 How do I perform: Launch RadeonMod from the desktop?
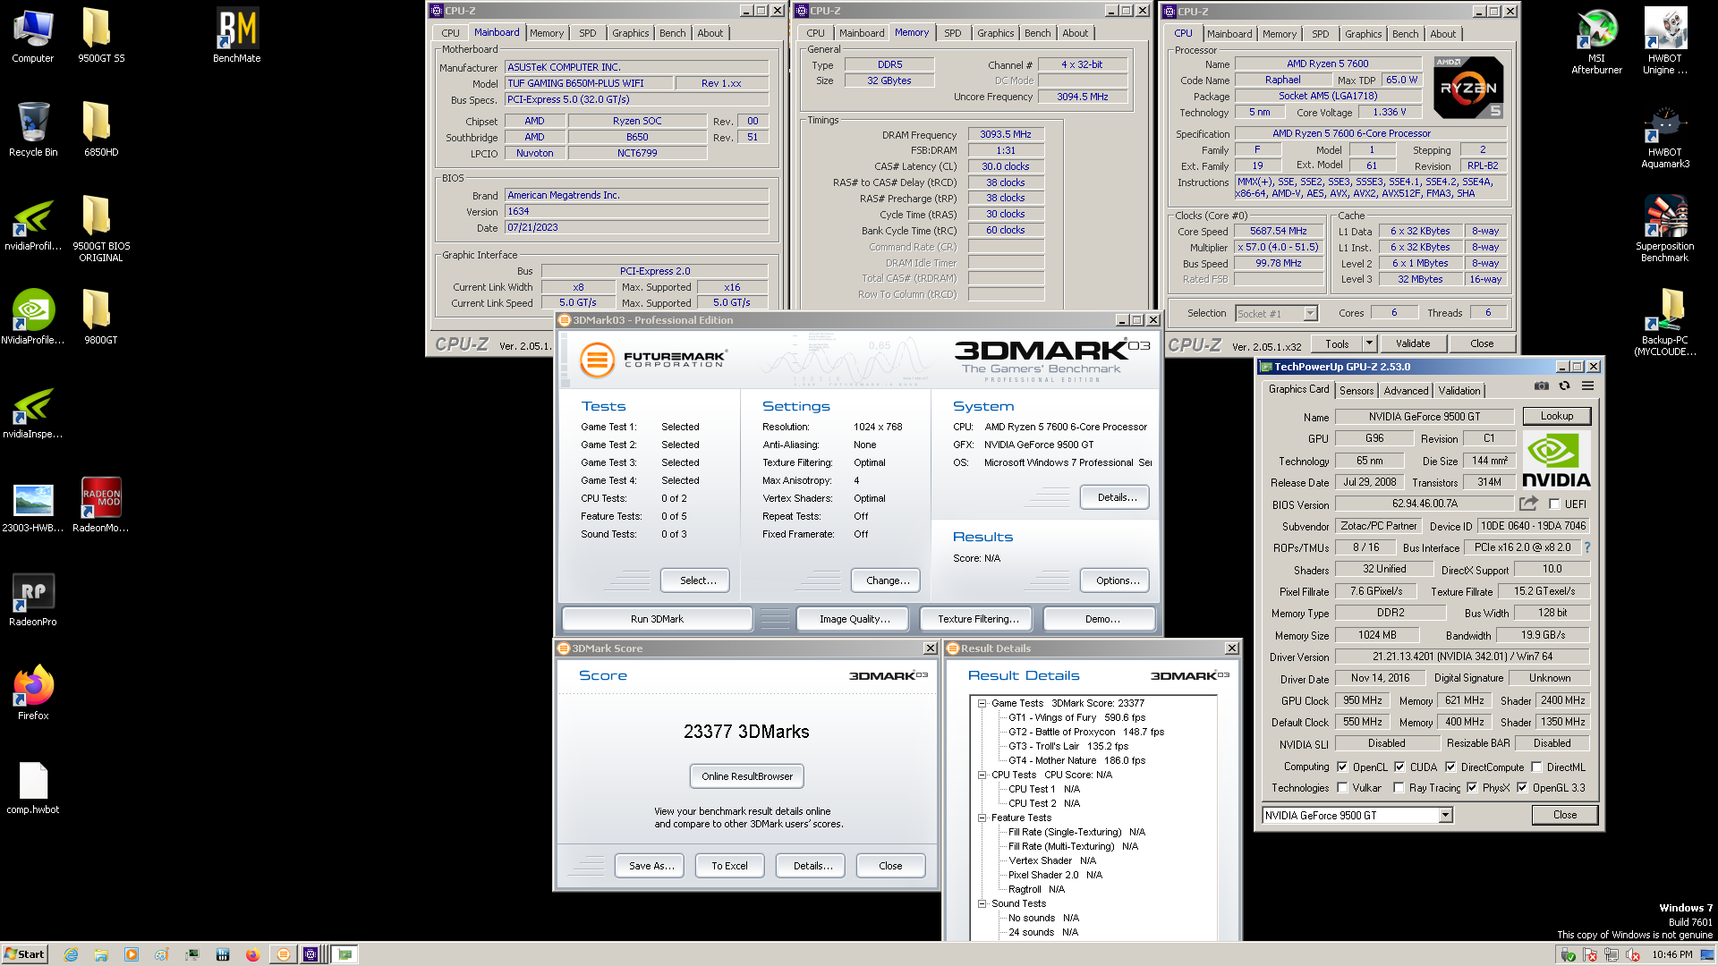pyautogui.click(x=101, y=505)
